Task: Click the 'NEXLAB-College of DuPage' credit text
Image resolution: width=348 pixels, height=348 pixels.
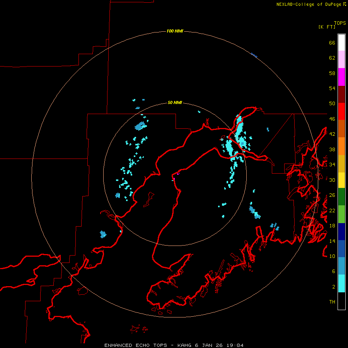Action: coord(309,4)
